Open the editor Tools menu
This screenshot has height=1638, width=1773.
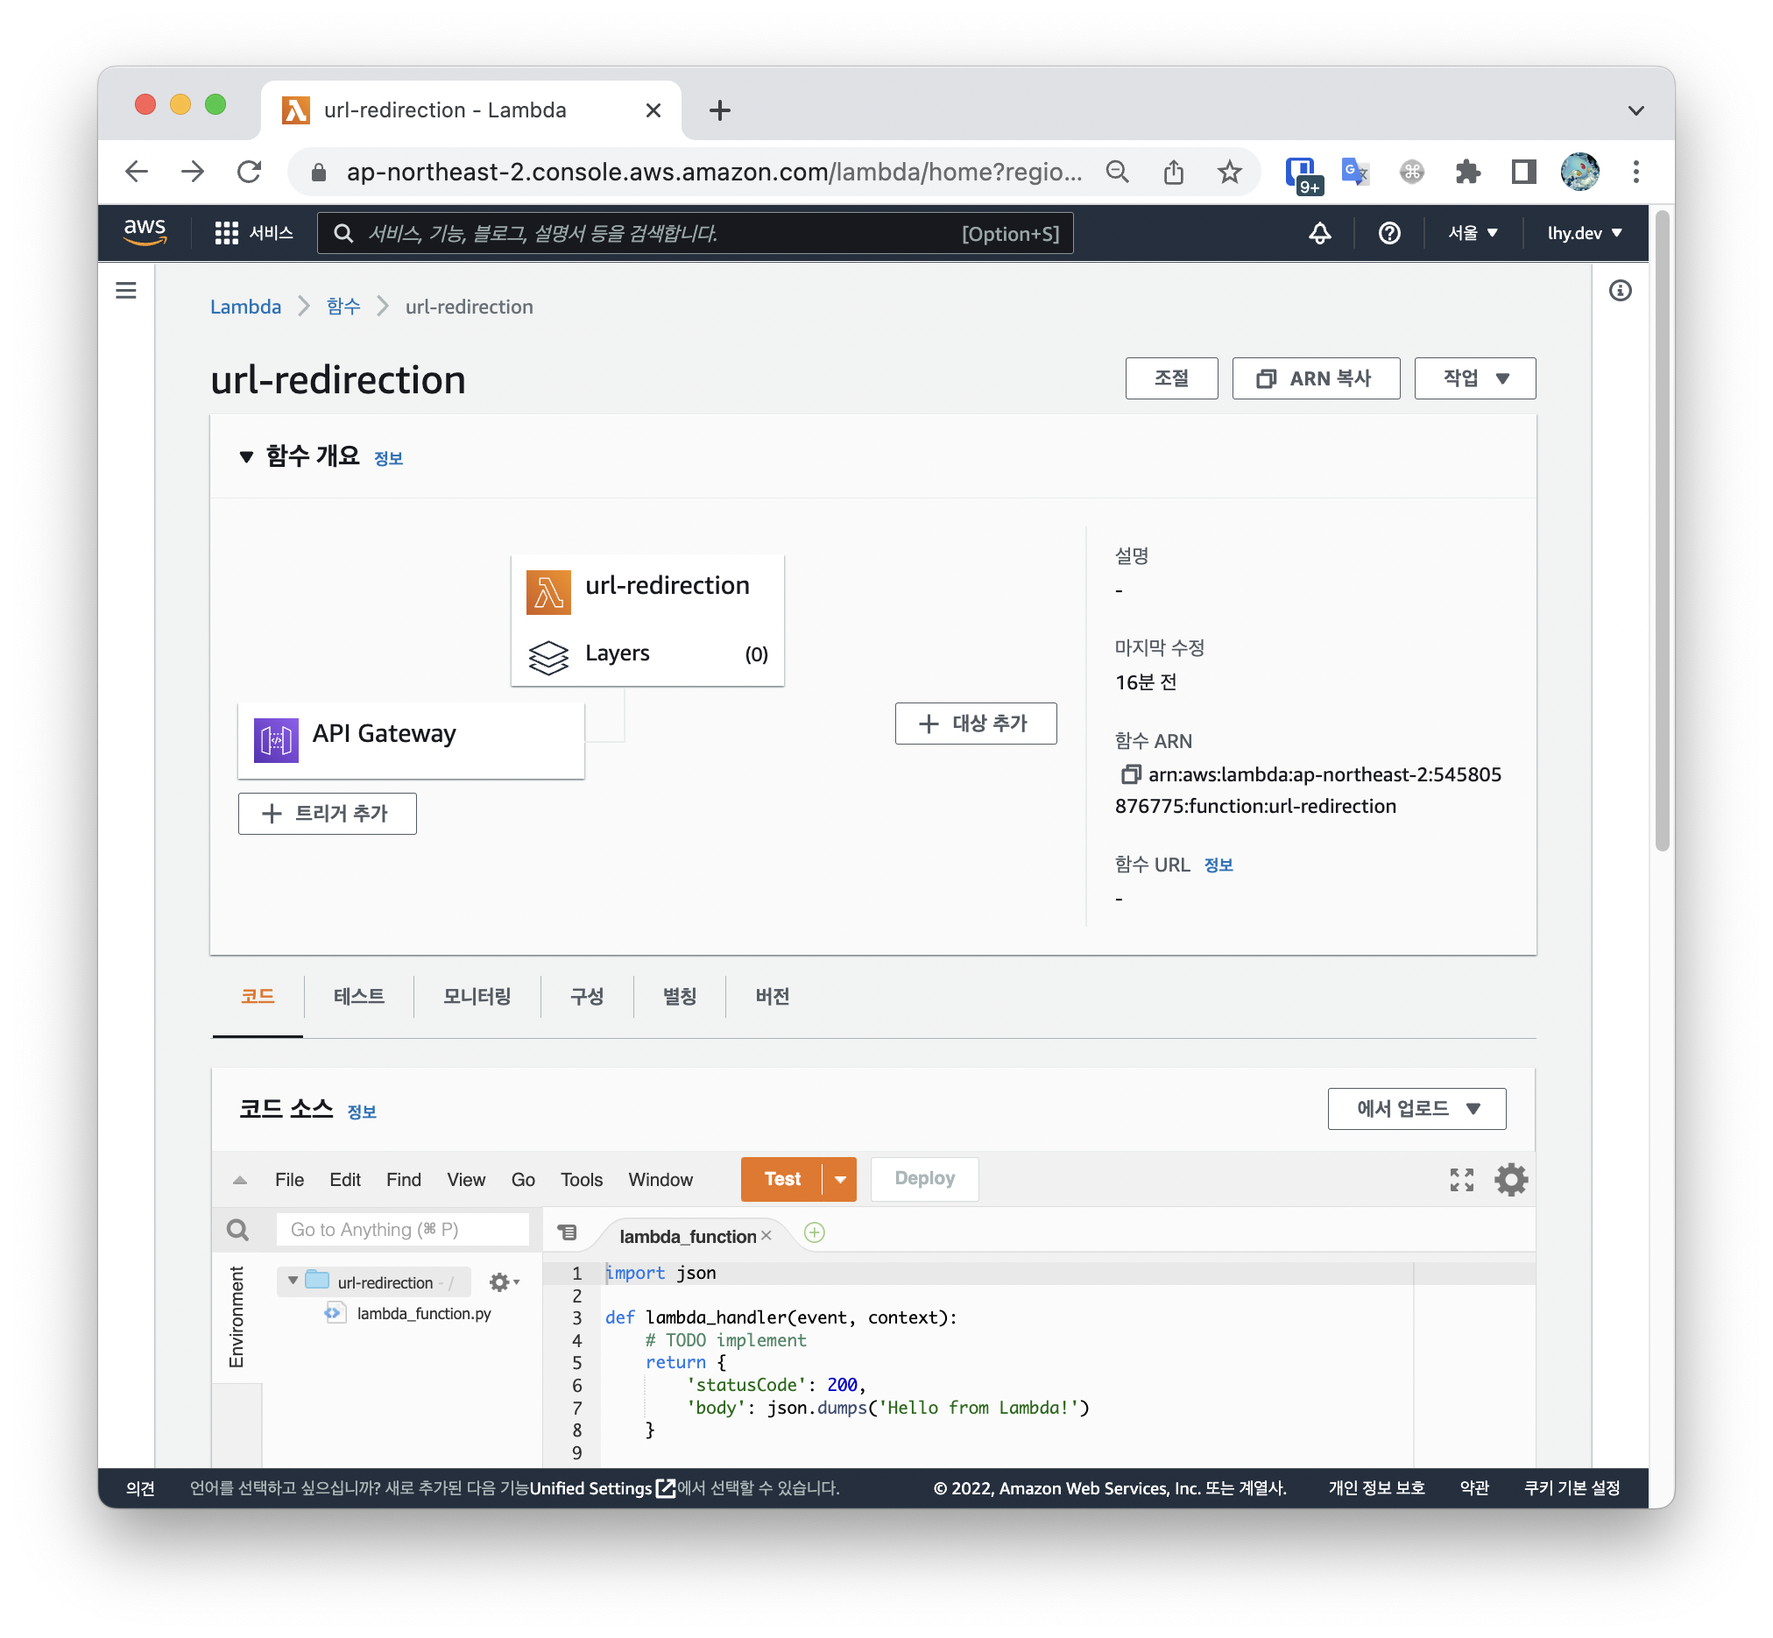(x=582, y=1180)
